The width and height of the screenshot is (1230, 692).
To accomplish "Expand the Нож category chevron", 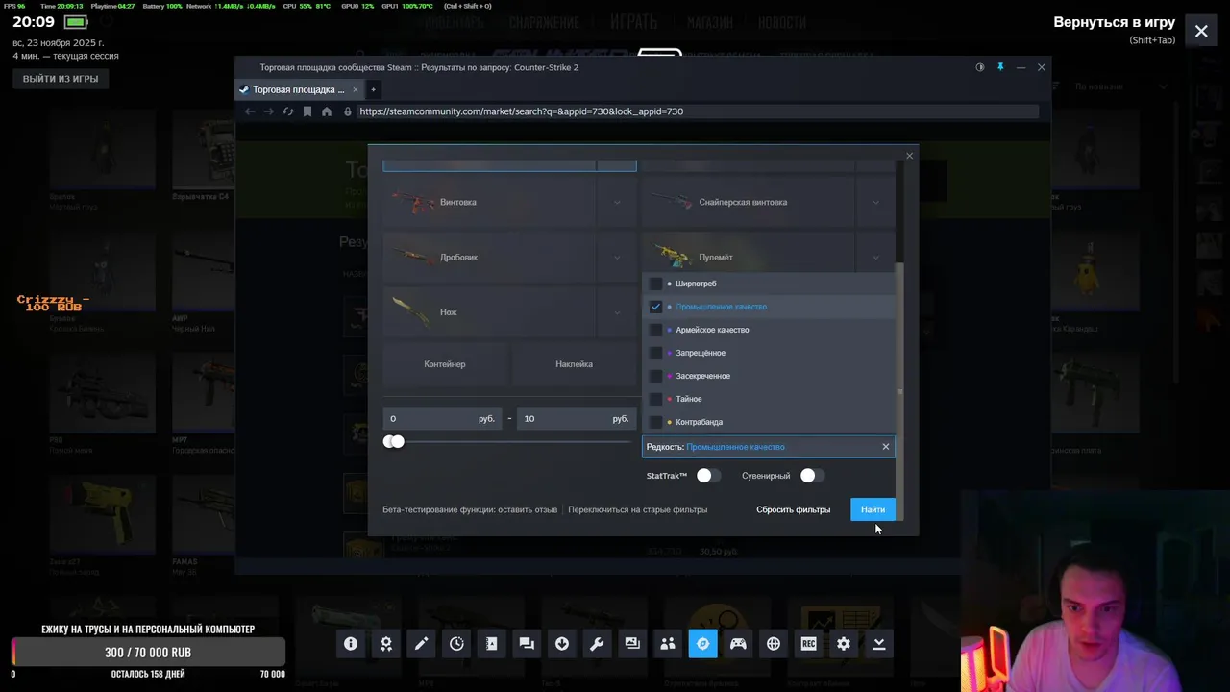I will (x=617, y=312).
